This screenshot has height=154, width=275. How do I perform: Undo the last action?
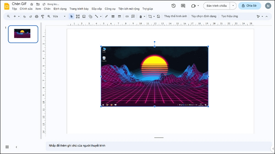24,16
